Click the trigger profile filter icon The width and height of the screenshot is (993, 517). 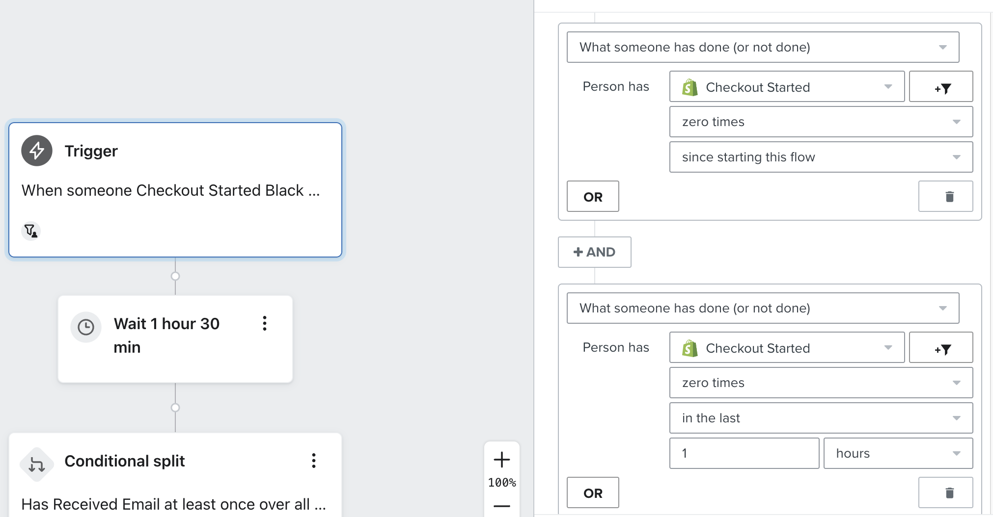(31, 231)
